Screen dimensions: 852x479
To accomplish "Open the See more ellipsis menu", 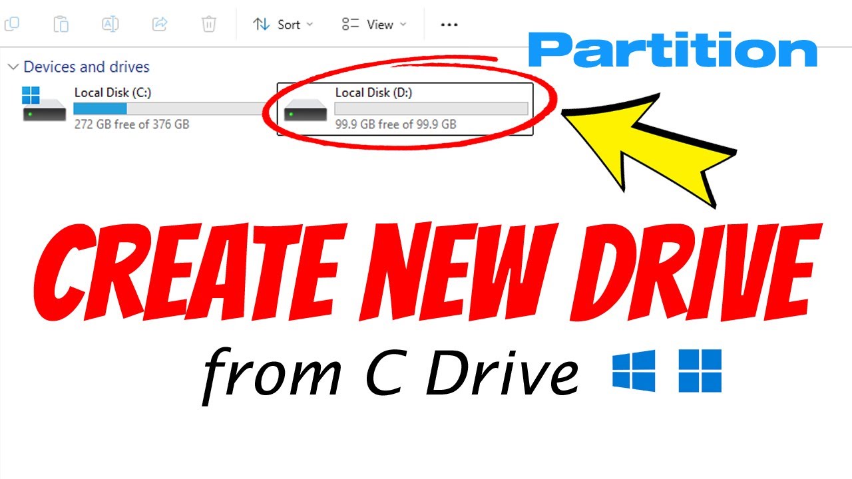I will [449, 25].
